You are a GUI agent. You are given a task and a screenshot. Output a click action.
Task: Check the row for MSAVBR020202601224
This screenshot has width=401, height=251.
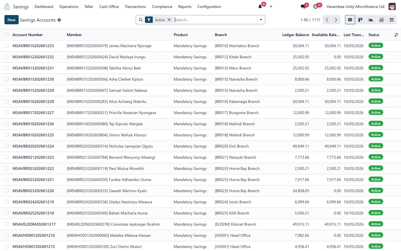click(x=7, y=146)
